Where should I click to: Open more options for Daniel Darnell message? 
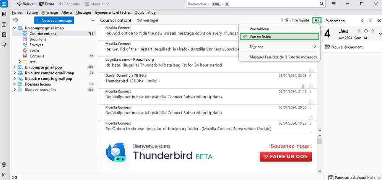click(x=310, y=76)
